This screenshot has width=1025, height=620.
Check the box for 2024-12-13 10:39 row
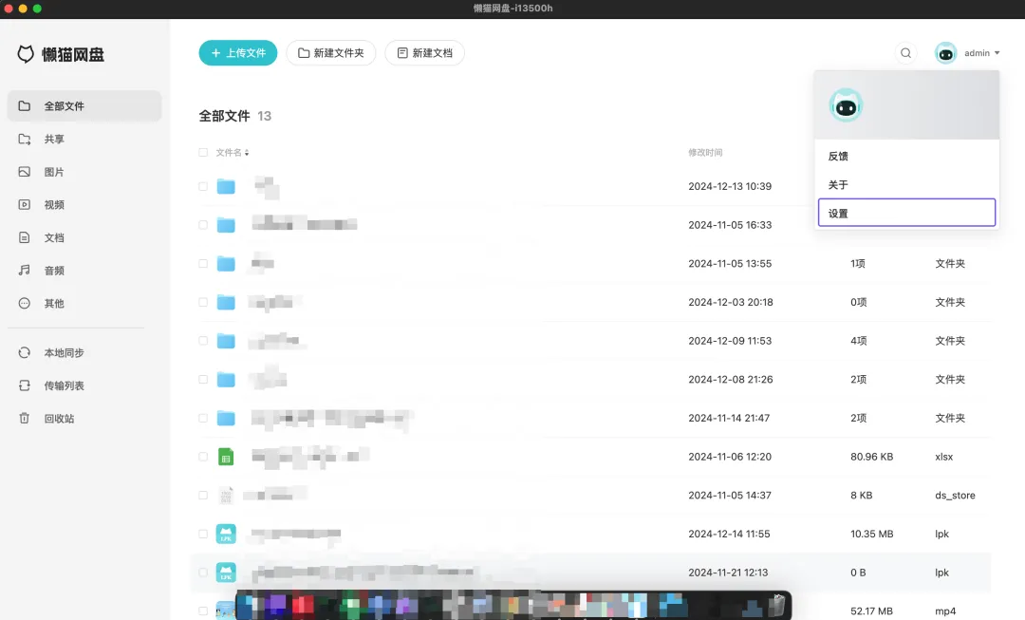(203, 186)
